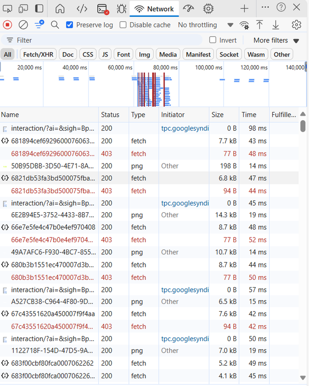The width and height of the screenshot is (309, 386).
Task: Filter by Manifest requests
Action: point(198,55)
